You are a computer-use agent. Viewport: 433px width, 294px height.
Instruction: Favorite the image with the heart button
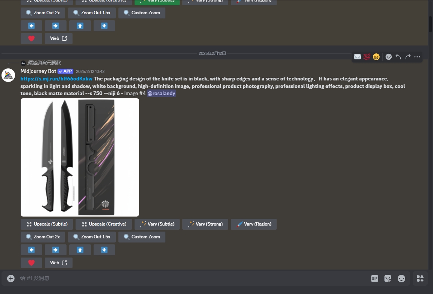pyautogui.click(x=31, y=262)
